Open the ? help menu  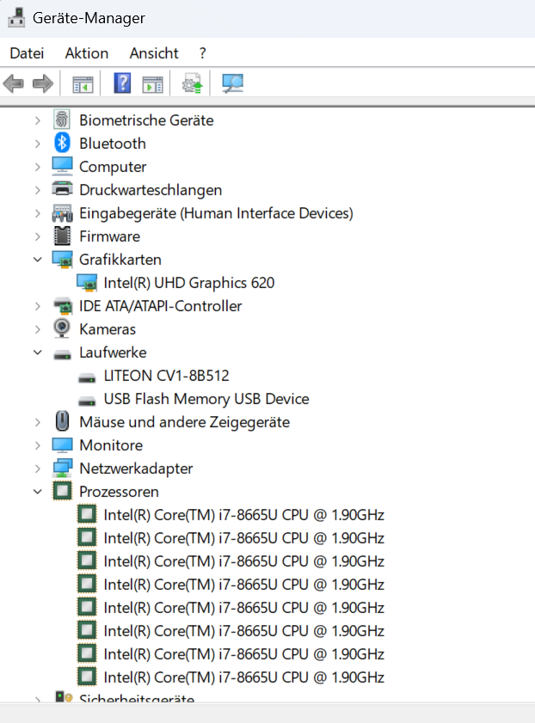pyautogui.click(x=202, y=53)
